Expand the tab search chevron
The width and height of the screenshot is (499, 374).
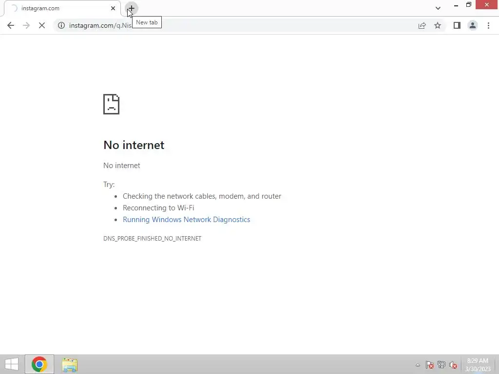point(438,8)
